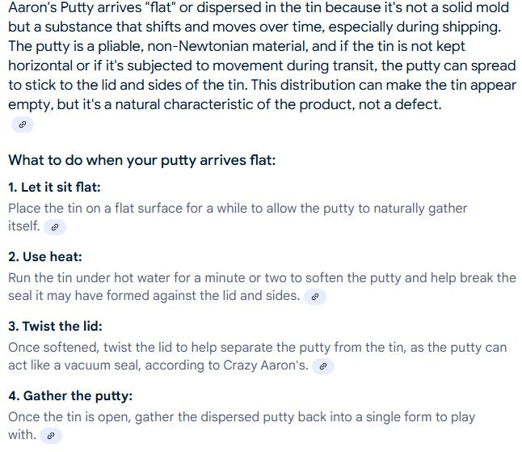
Task: Click the link icon following "Crazy Aaron's."
Action: coord(323,367)
